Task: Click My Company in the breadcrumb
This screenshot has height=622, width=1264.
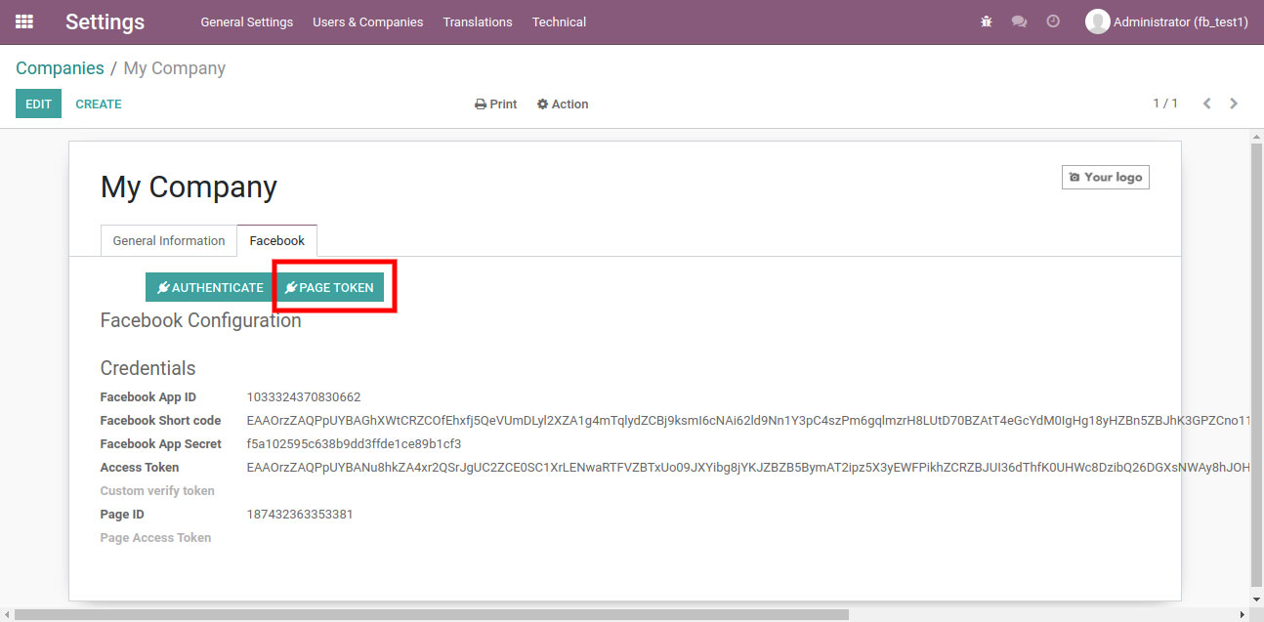Action: tap(174, 68)
